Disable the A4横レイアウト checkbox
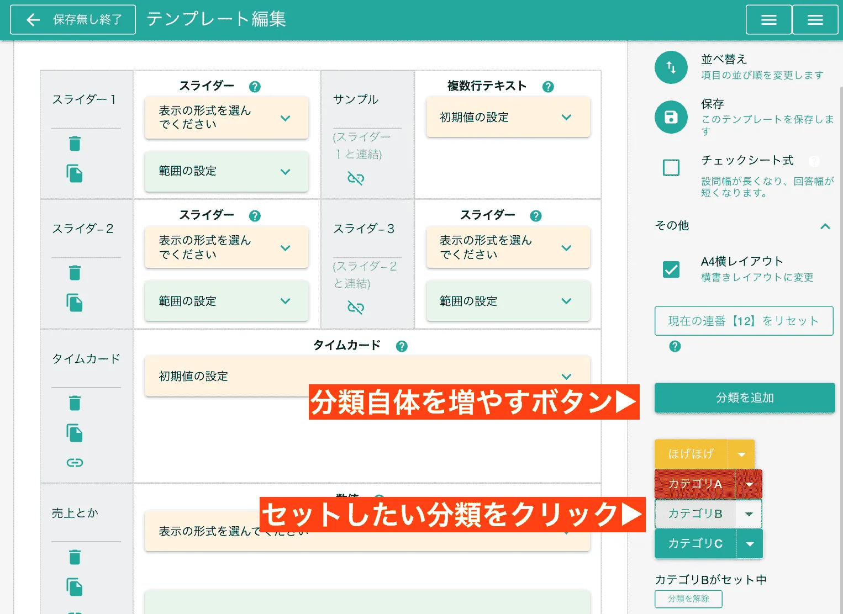This screenshot has height=614, width=843. tap(671, 270)
